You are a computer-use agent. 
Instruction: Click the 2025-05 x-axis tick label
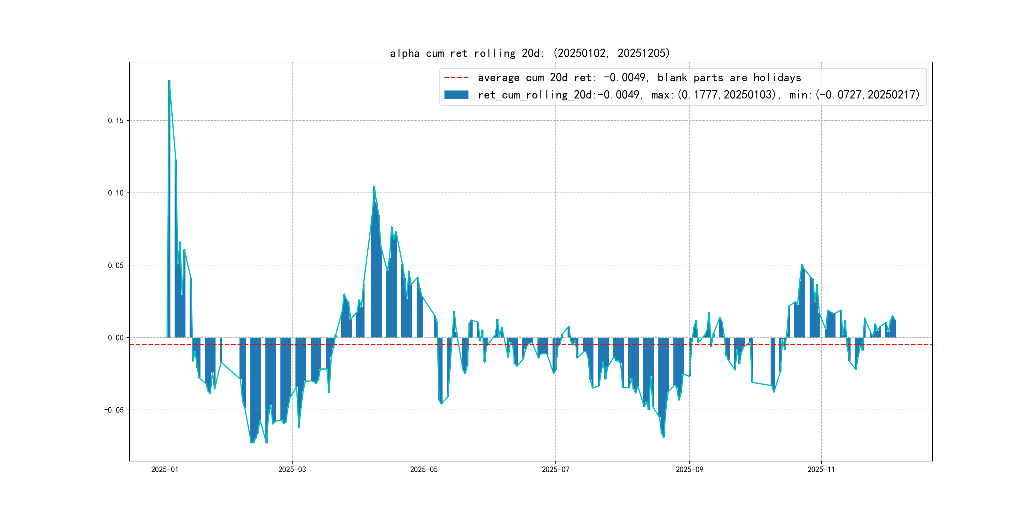point(423,469)
